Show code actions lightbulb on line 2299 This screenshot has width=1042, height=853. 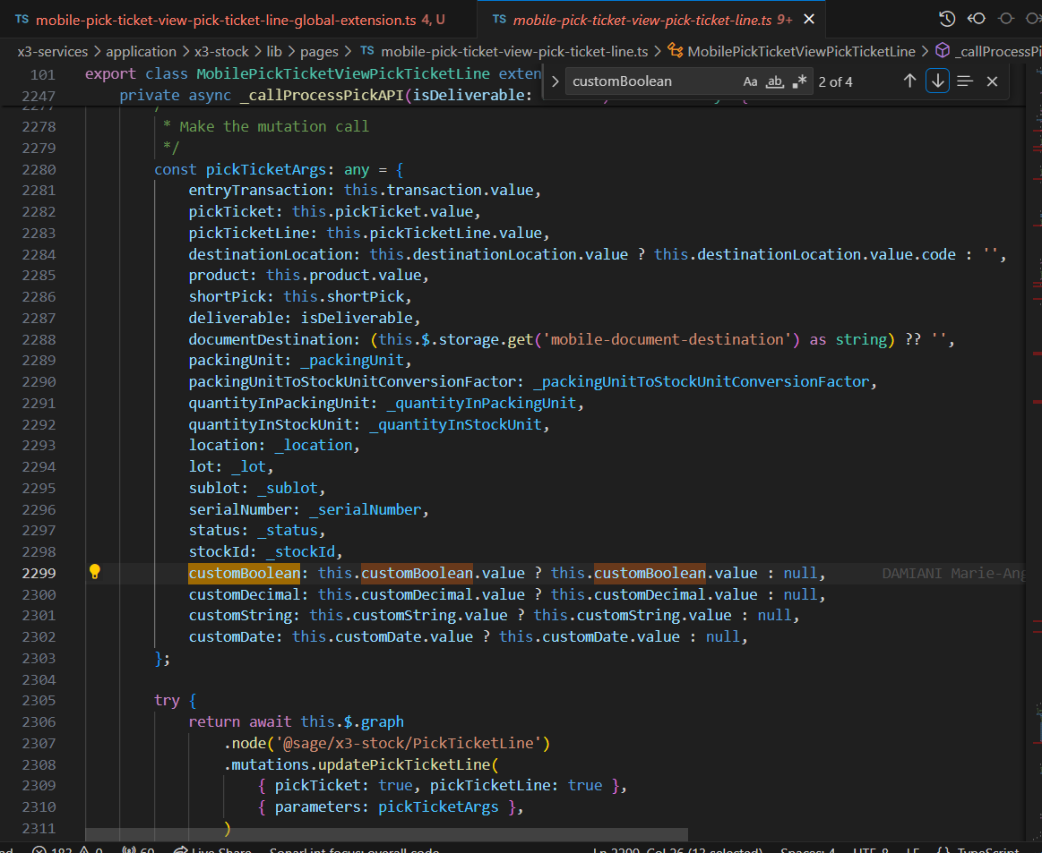94,572
